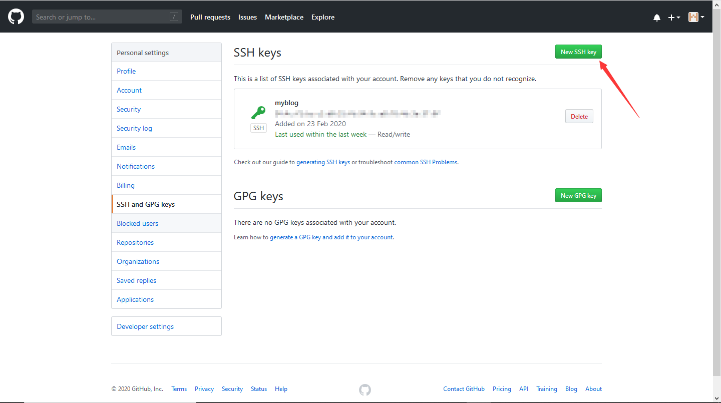
Task: Open Account settings in sidebar
Action: click(x=166, y=90)
